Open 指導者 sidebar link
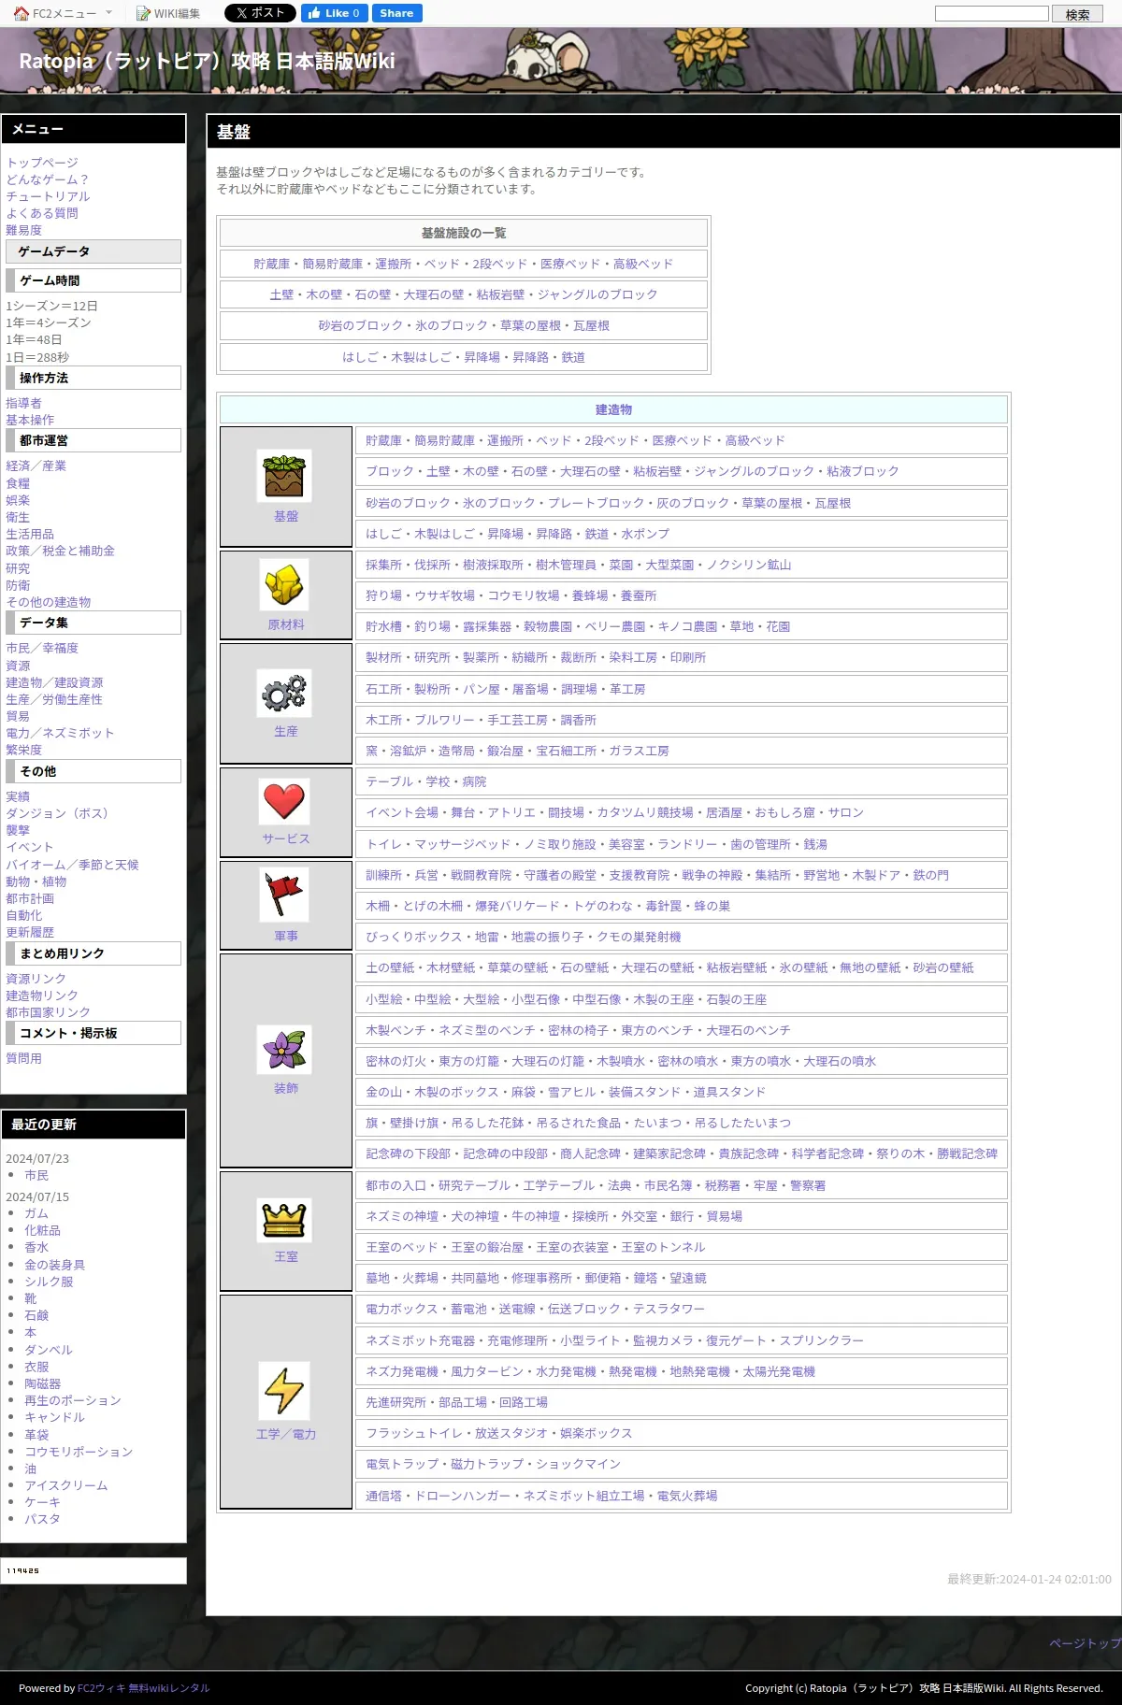Image resolution: width=1122 pixels, height=1705 pixels. click(x=23, y=403)
